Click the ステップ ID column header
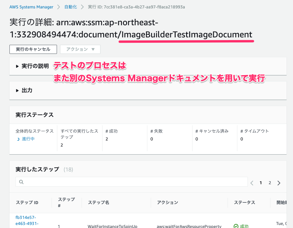Screen dimensions: 293x228 pos(27,203)
